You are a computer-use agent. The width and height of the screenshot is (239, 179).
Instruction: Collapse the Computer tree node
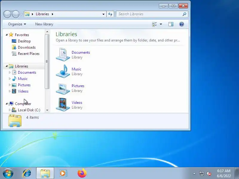[7, 104]
